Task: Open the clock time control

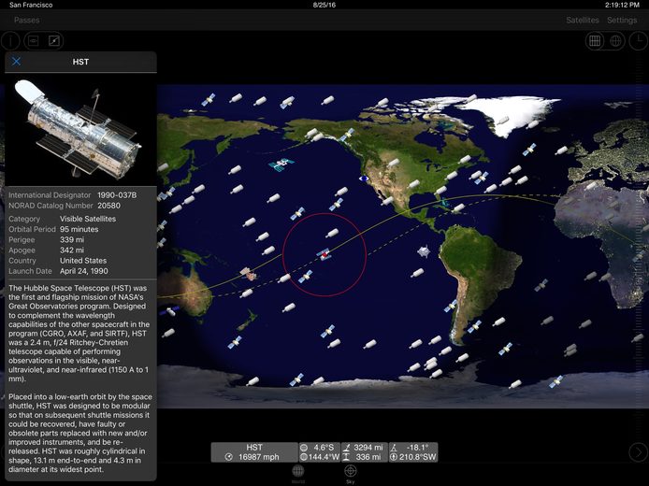Action: [639, 41]
